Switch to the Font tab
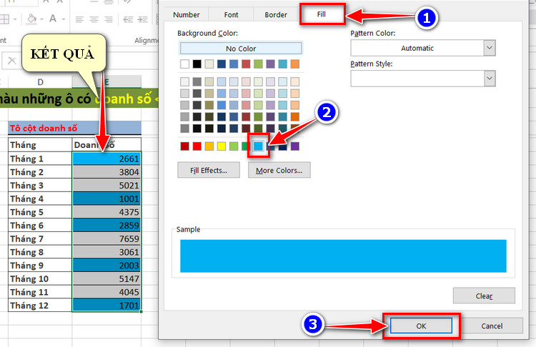This screenshot has height=347, width=536. [231, 15]
